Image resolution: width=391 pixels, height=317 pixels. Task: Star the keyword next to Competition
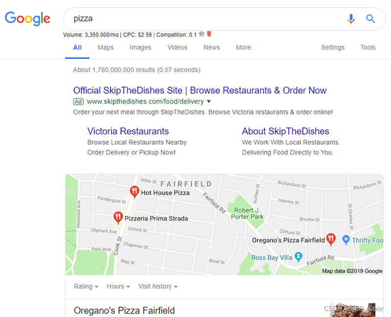click(x=202, y=34)
